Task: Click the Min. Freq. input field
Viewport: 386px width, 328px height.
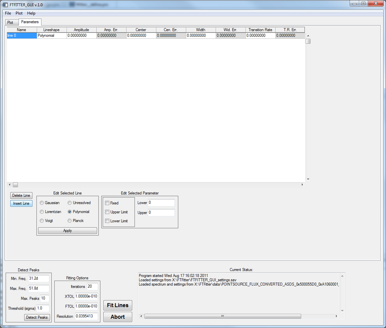Action: point(38,279)
